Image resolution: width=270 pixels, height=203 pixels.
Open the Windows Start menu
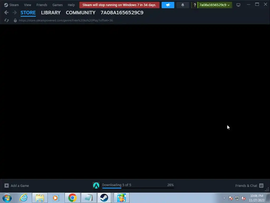pos(7,198)
